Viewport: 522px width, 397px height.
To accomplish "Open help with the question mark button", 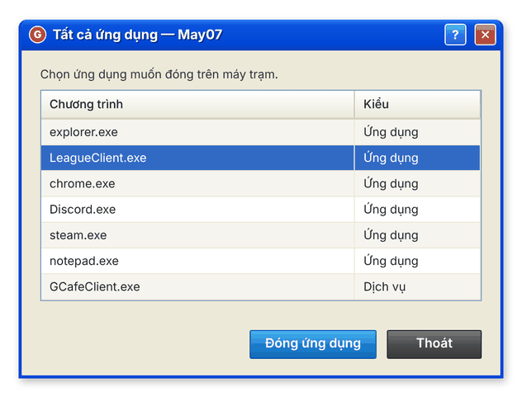I will (455, 35).
